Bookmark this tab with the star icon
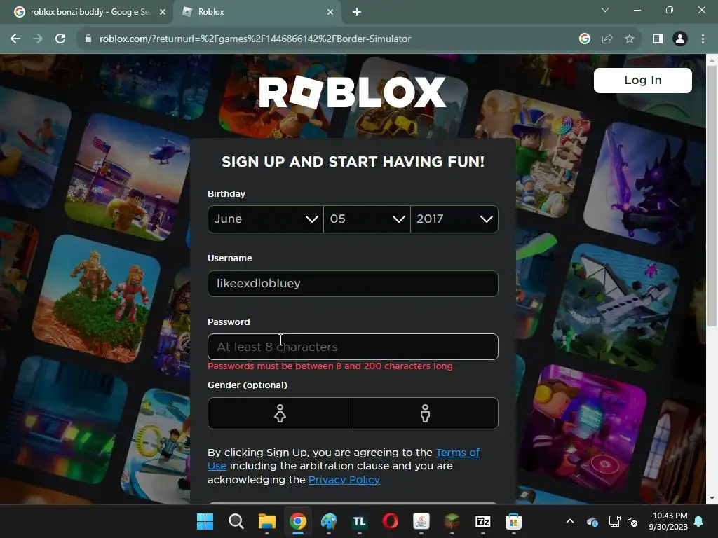Image resolution: width=718 pixels, height=538 pixels. [x=630, y=39]
